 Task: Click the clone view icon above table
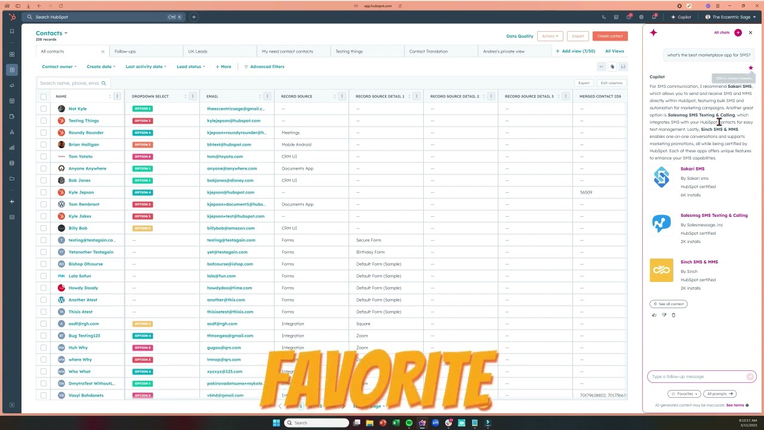coord(612,67)
